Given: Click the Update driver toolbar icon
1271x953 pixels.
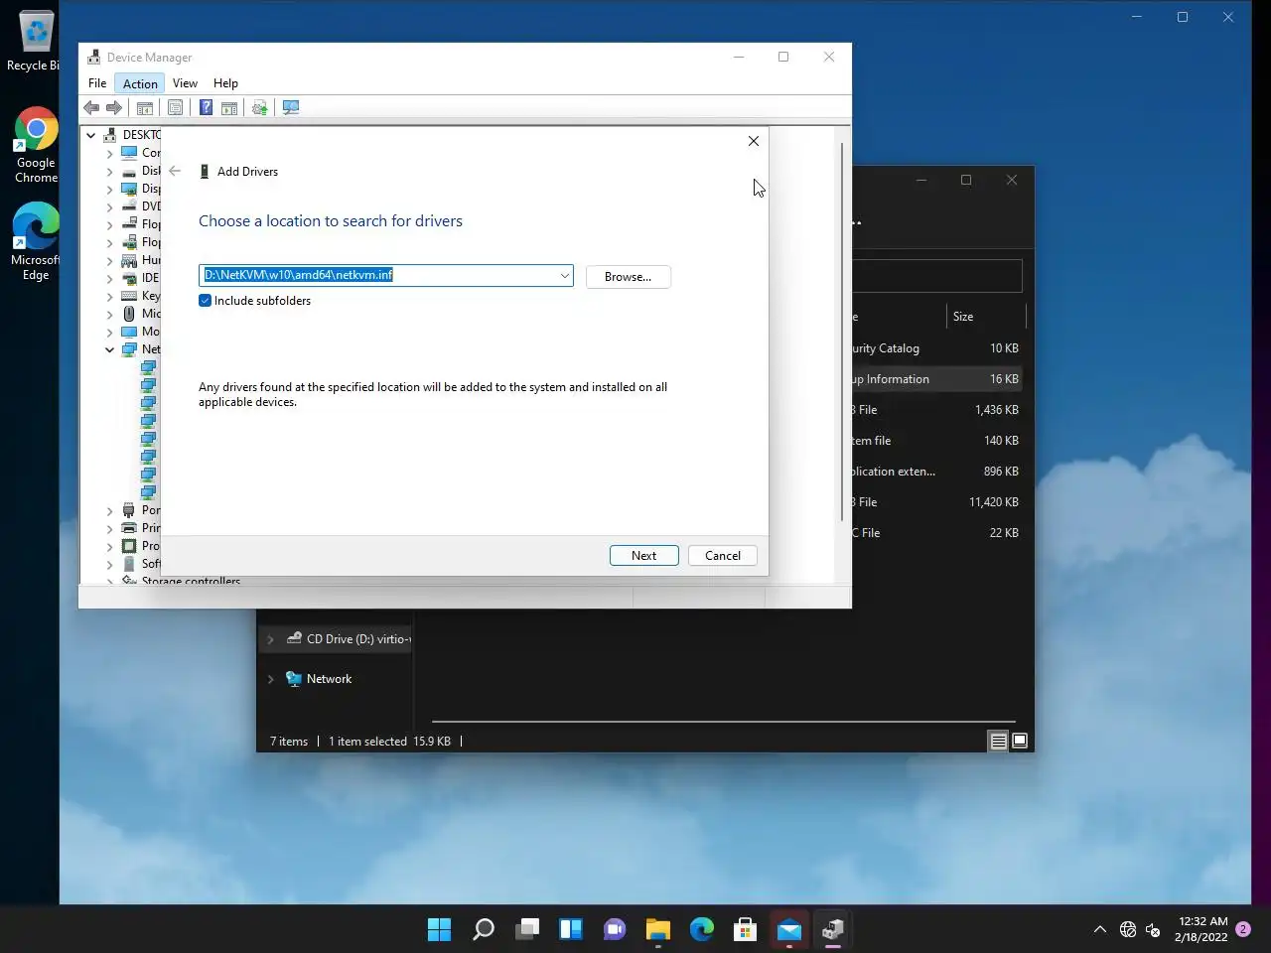Looking at the screenshot, I should [x=260, y=107].
